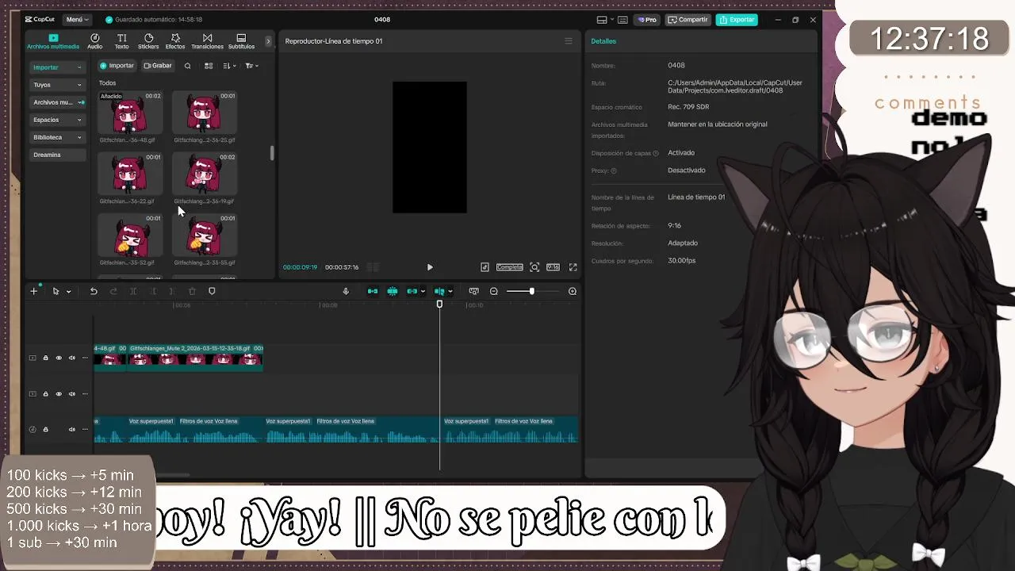Play the preview in the player

(430, 267)
